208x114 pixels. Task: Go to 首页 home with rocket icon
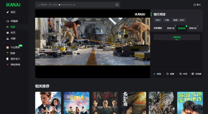coord(11,12)
